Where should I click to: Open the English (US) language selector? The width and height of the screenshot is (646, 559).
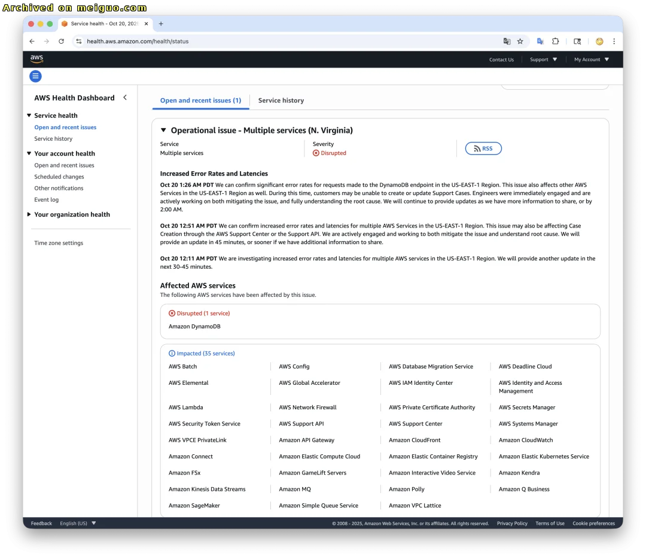pyautogui.click(x=78, y=523)
